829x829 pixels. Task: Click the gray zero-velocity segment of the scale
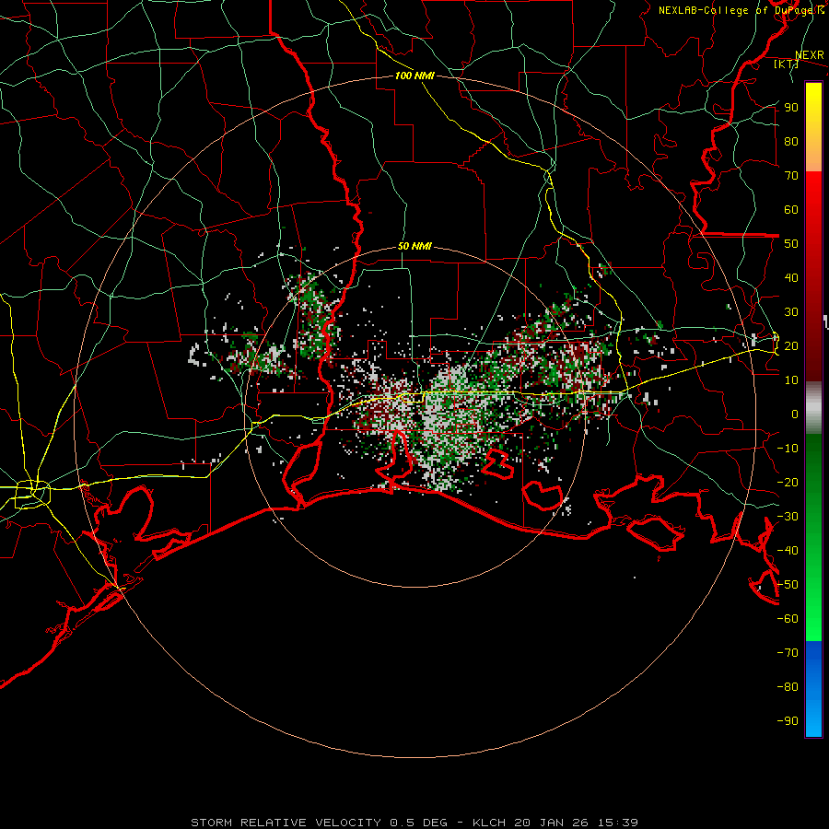pyautogui.click(x=813, y=408)
